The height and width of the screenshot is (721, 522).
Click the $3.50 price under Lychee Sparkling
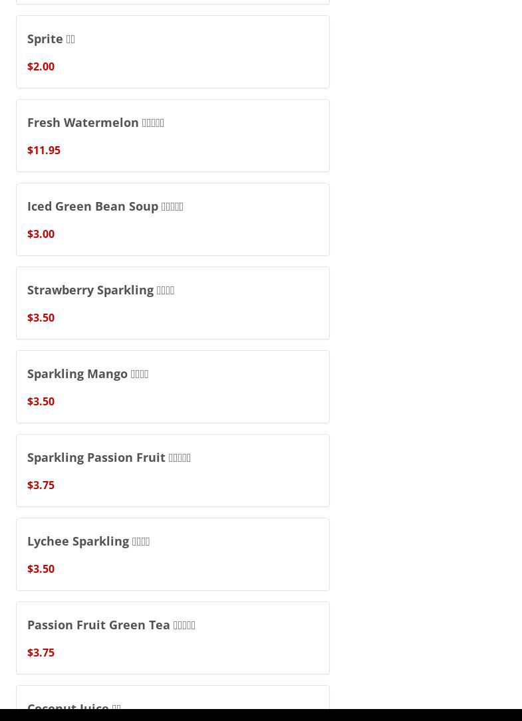pos(41,569)
